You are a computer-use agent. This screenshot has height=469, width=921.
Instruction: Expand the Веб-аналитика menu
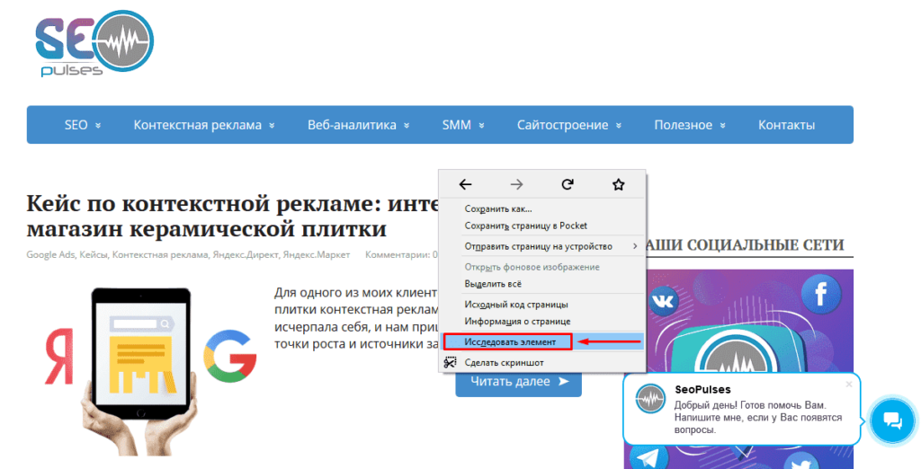click(x=358, y=125)
